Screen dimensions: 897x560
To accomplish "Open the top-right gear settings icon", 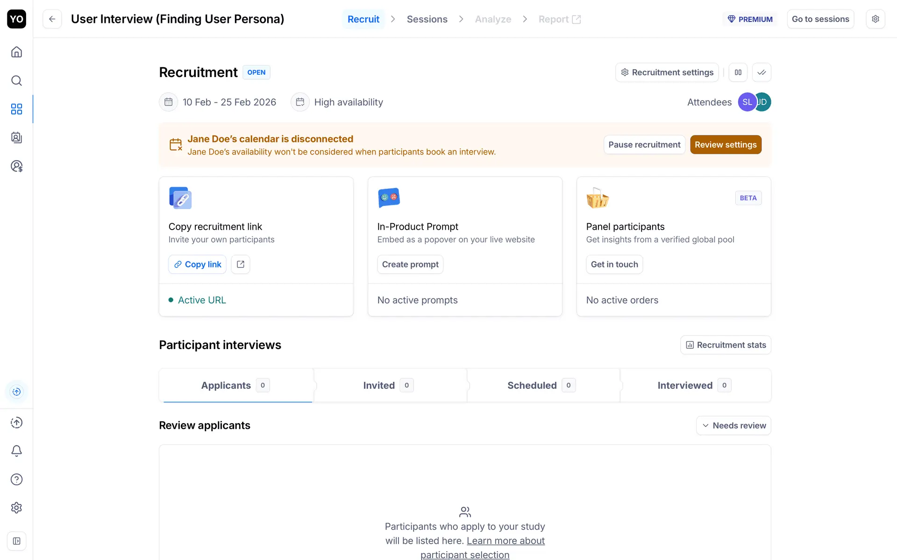I will [x=875, y=19].
